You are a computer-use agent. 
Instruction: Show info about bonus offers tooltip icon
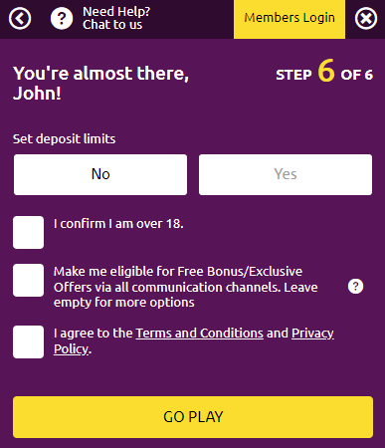(355, 287)
